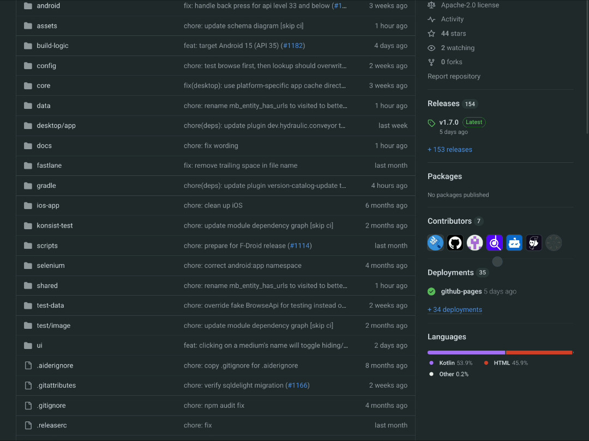
Task: Open the .releaserc file
Action: 52,425
